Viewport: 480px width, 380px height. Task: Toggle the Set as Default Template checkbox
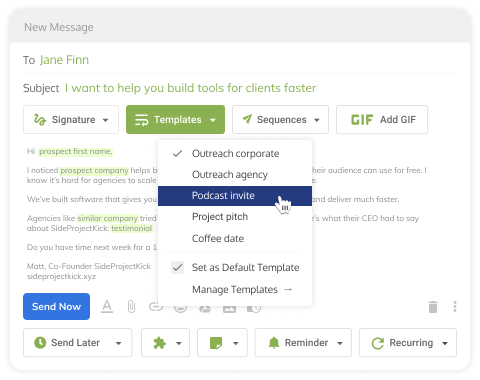[x=177, y=267]
